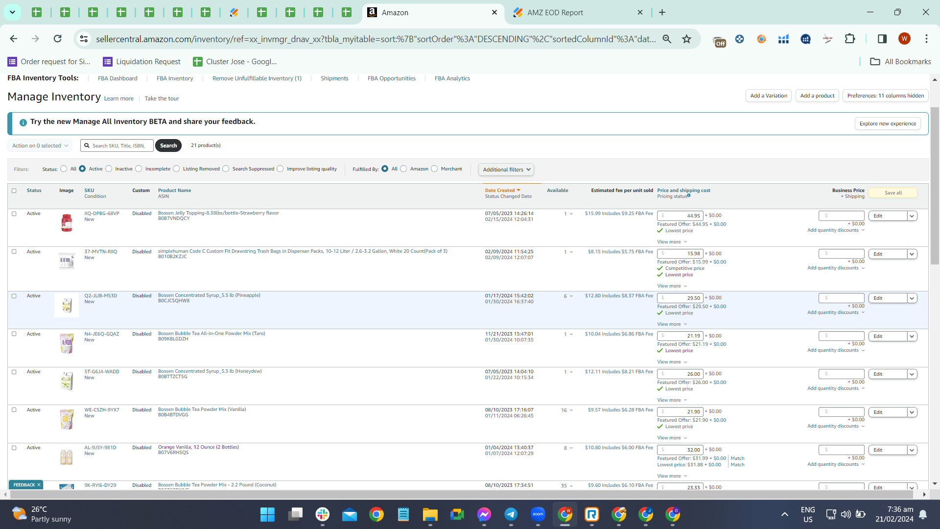This screenshot has height=529, width=940.
Task: Reload the Seller Central page
Action: (58, 39)
